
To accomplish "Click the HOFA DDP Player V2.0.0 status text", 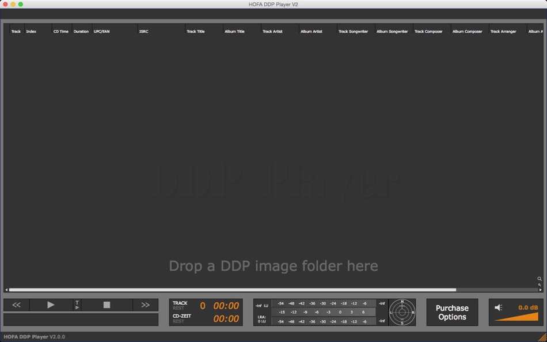I will point(34,337).
